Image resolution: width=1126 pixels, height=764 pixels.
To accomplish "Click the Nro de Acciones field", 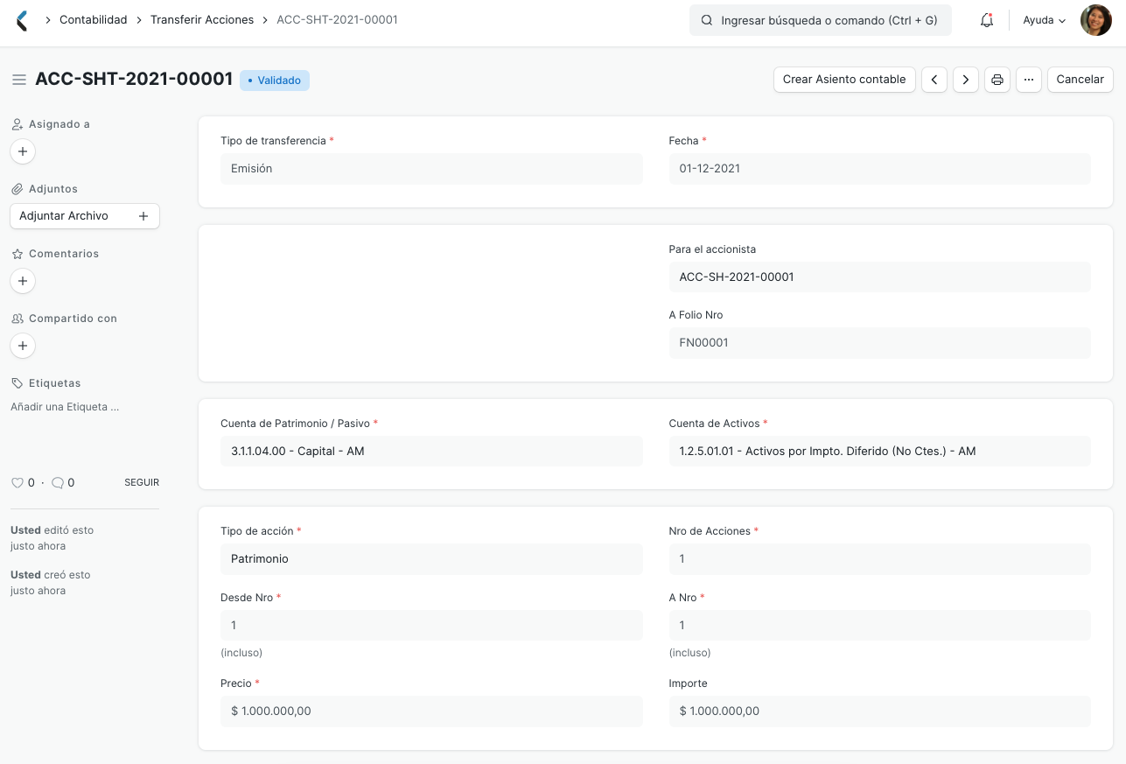I will click(x=879, y=559).
